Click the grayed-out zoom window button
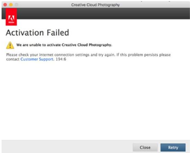The image size is (190, 153). [16, 5]
